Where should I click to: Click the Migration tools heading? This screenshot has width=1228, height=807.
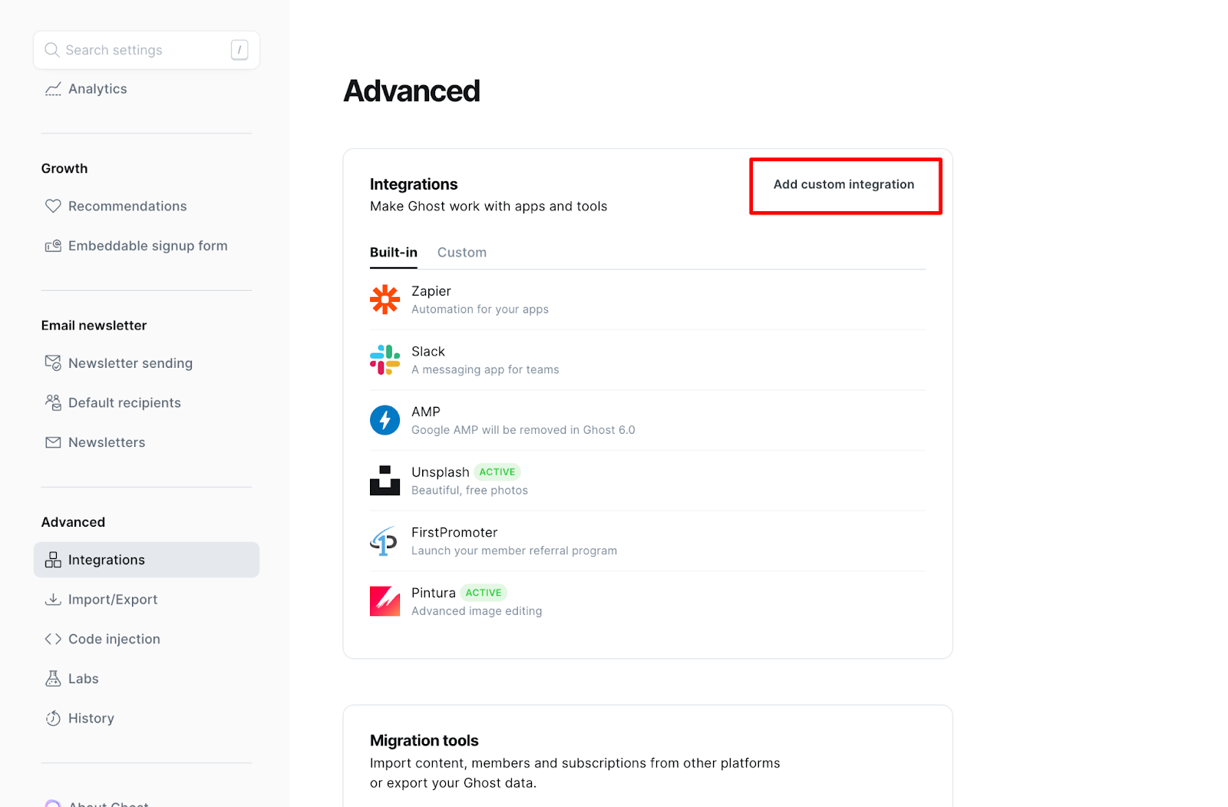424,740
